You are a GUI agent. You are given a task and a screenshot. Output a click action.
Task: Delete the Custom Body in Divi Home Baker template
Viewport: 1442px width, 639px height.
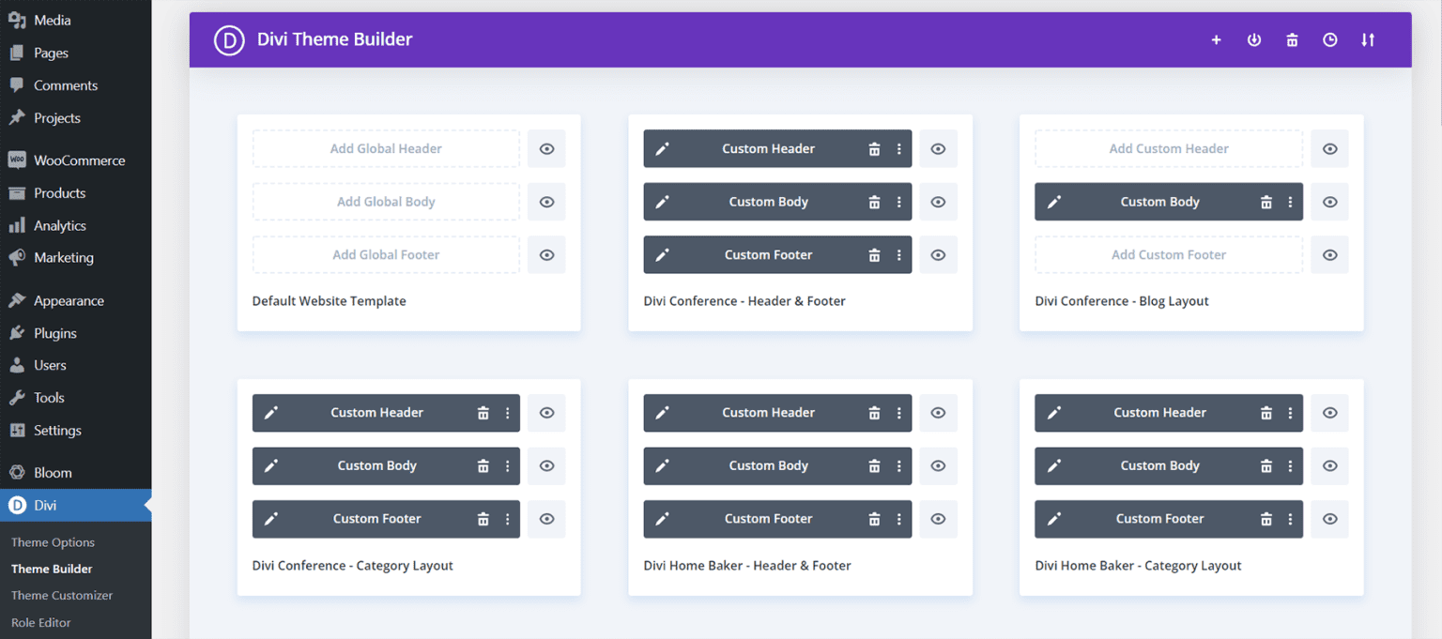874,465
